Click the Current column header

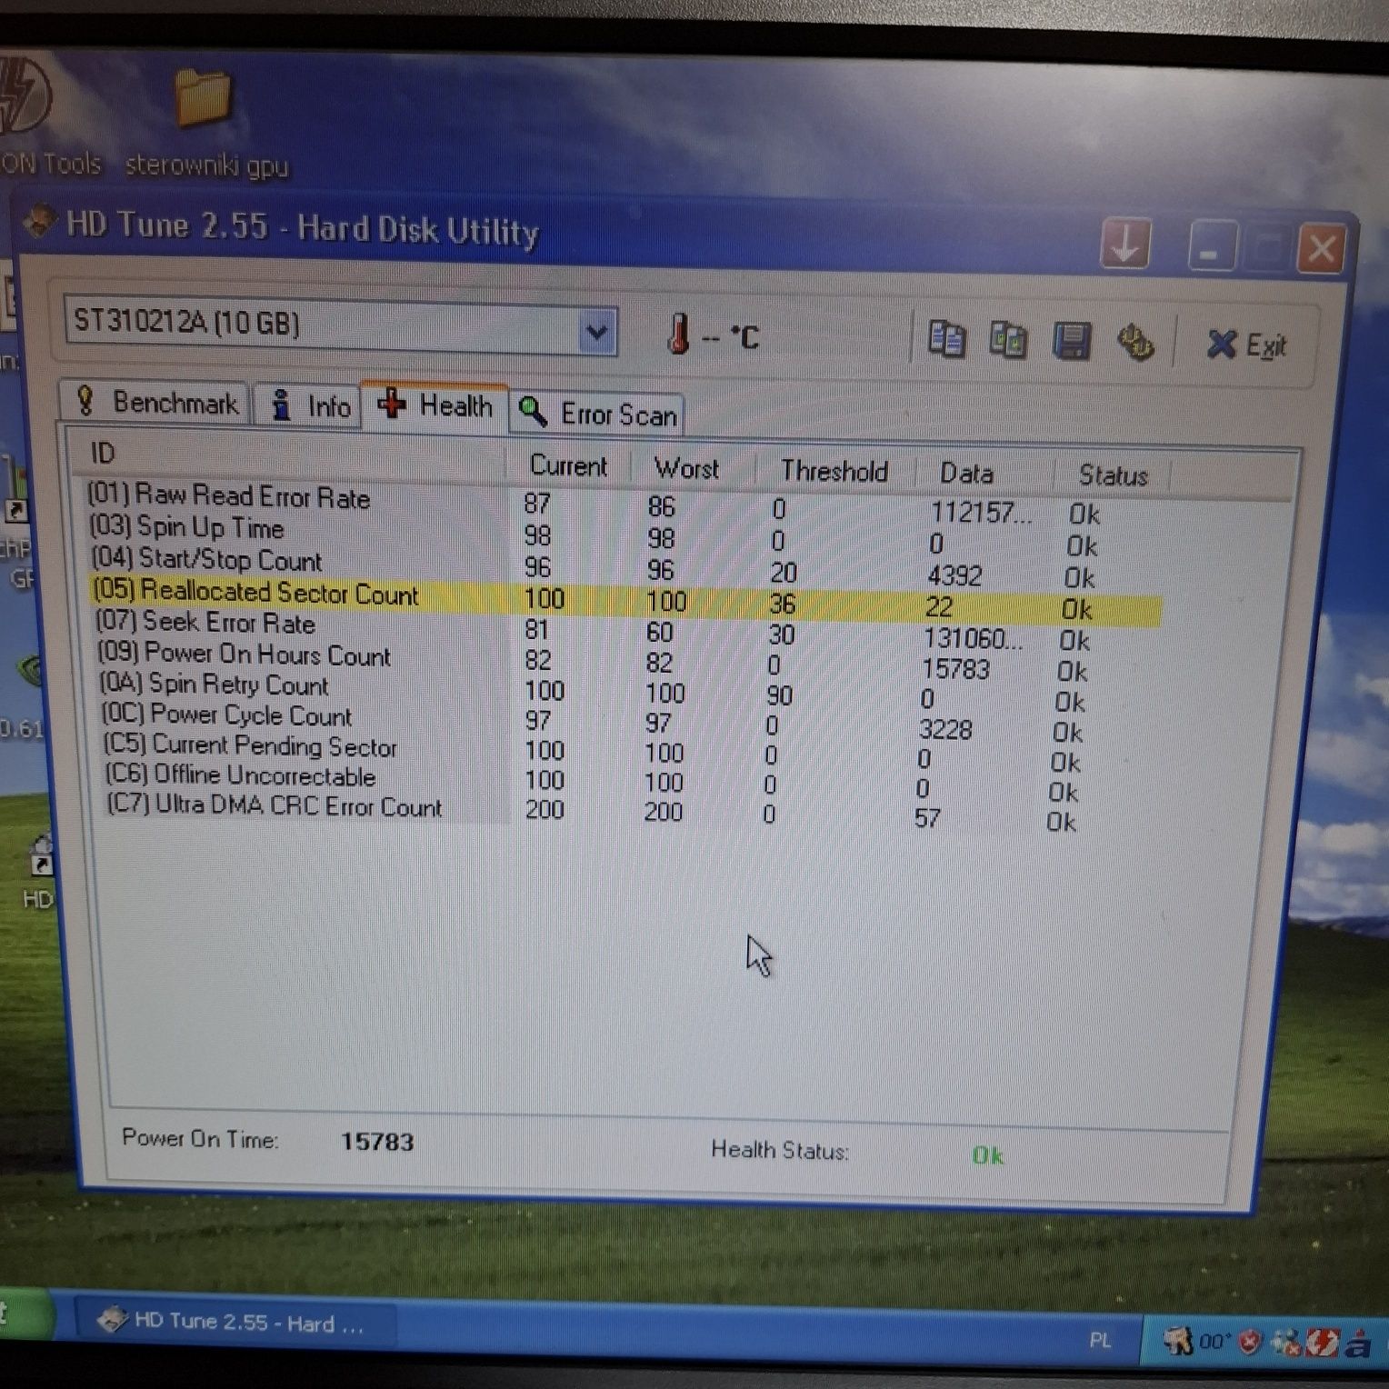point(569,465)
